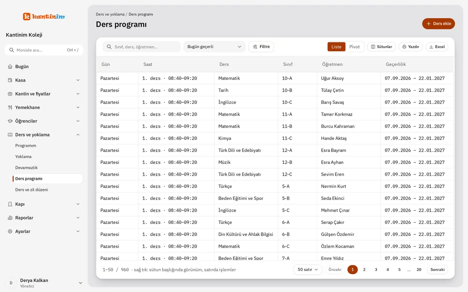The image size is (468, 292).
Task: Click the magnifier icon in menu search
Action: (x=12, y=50)
